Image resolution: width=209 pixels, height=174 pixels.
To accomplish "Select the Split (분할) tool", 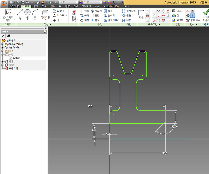I will 95,20.
